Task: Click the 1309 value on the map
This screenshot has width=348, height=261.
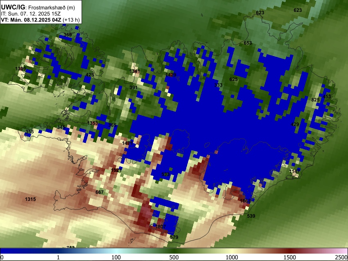Action: click(20, 69)
